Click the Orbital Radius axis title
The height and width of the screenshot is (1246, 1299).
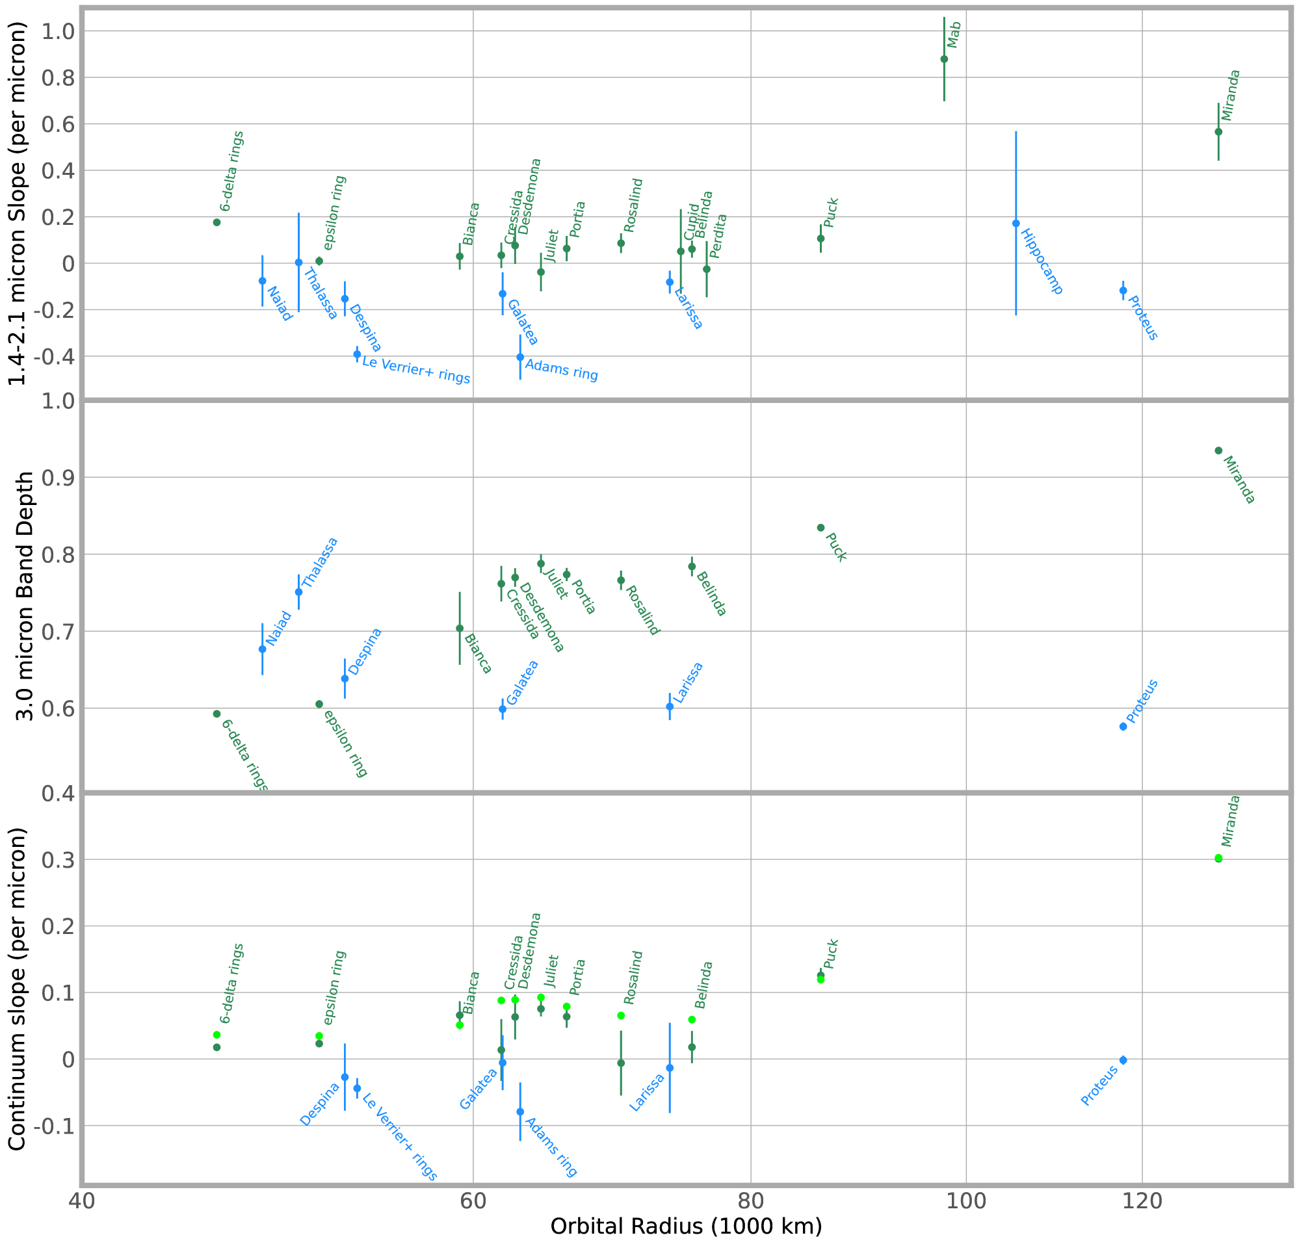(686, 1225)
